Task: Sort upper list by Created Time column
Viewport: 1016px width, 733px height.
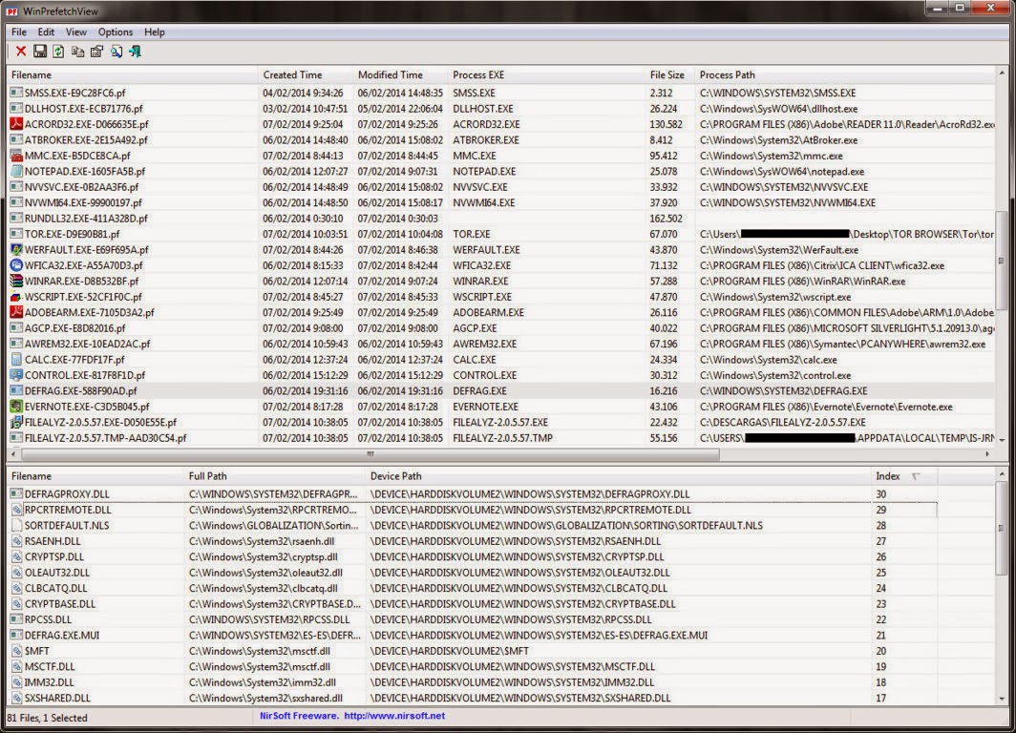Action: [x=306, y=74]
